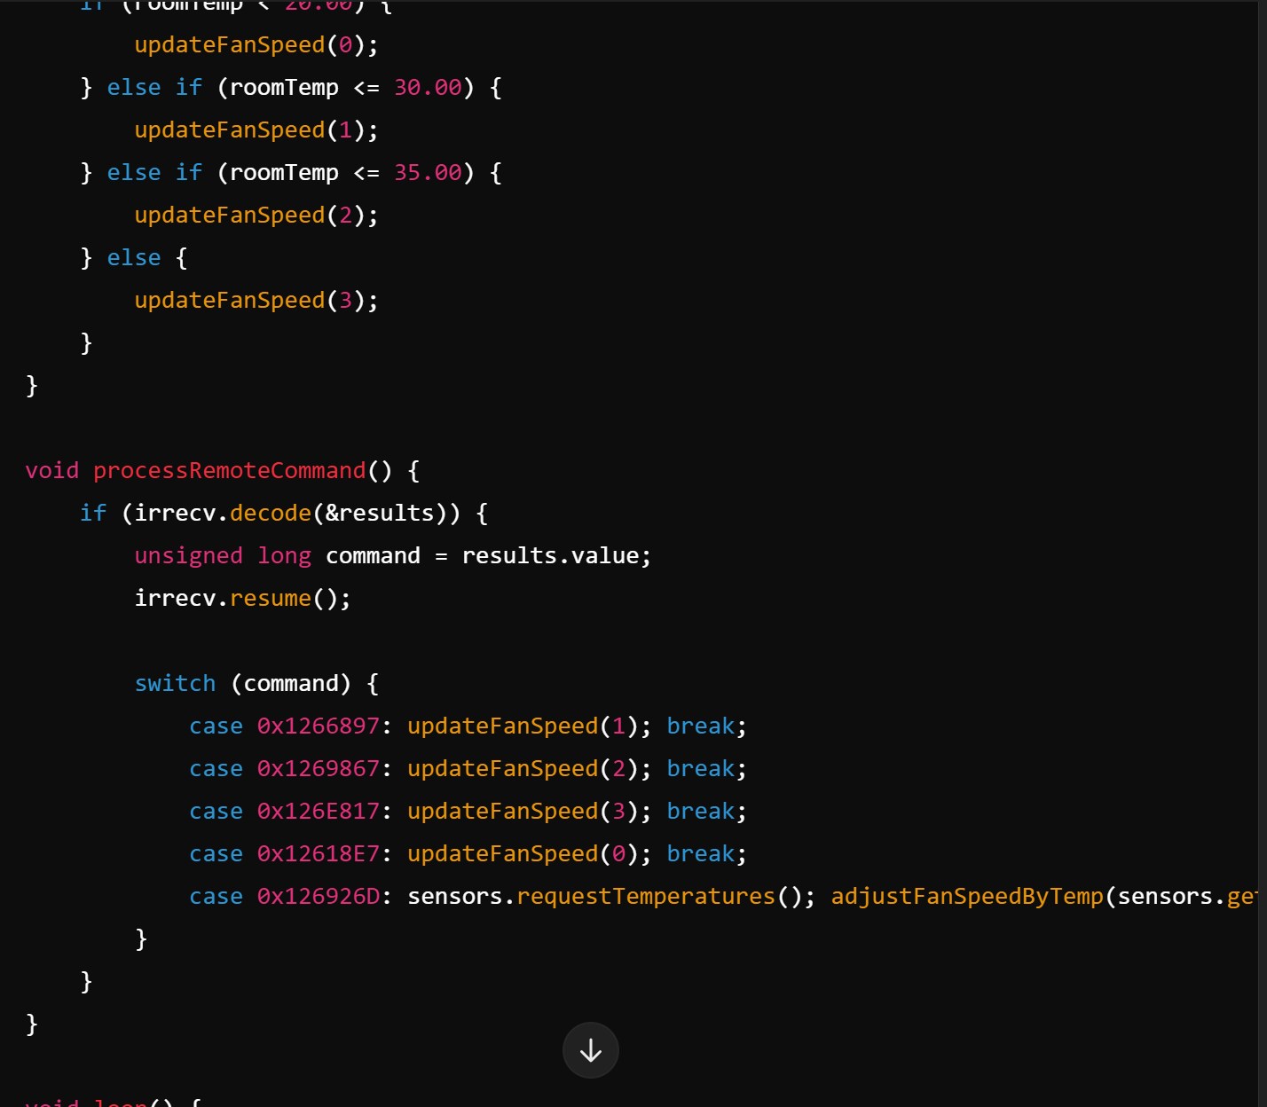Click the scroll-to-bottom arrow button
This screenshot has width=1267, height=1107.
[591, 1050]
